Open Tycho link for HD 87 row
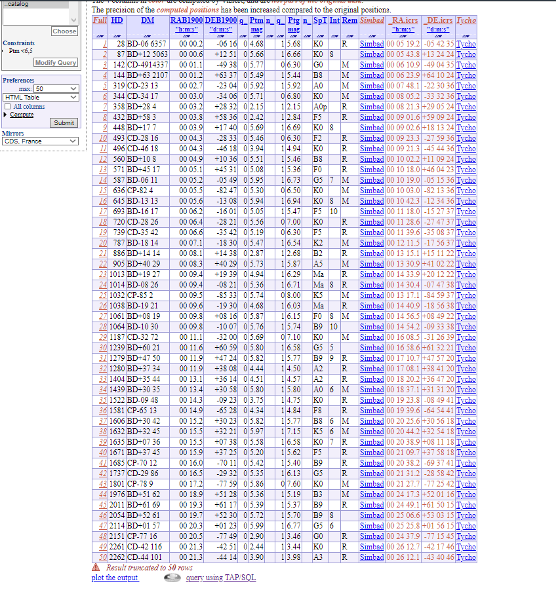556x592 pixels. 466,54
